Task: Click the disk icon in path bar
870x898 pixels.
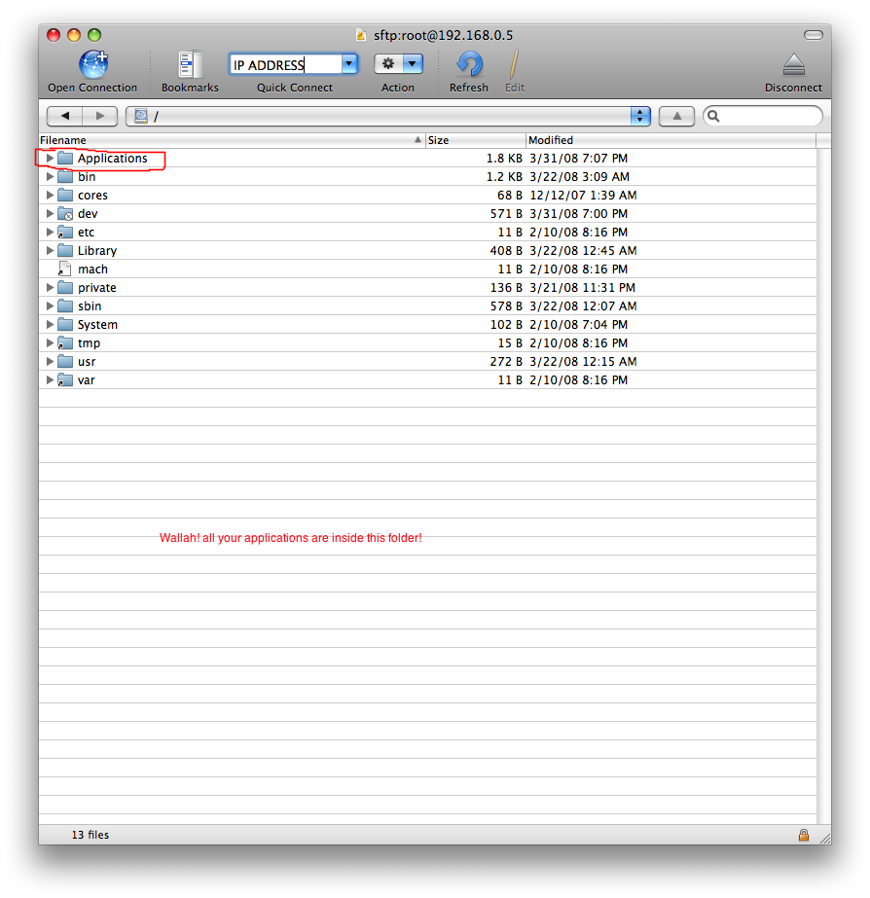Action: pos(141,116)
